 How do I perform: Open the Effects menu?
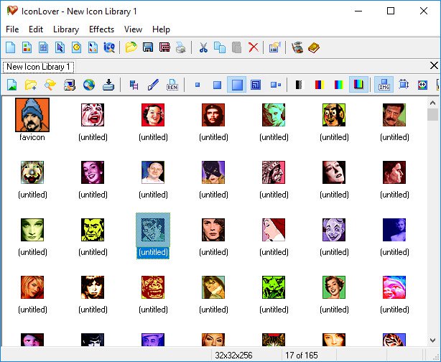tap(101, 29)
